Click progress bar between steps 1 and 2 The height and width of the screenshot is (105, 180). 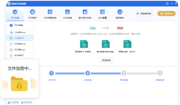point(70,73)
